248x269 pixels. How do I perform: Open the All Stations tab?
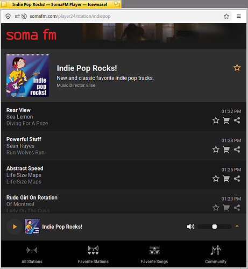tap(32, 254)
